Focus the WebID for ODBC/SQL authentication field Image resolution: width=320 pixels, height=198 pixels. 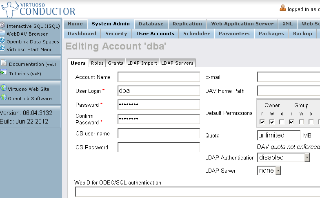(198, 192)
